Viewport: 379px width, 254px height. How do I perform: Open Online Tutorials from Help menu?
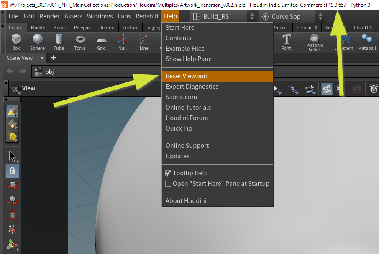[218, 107]
